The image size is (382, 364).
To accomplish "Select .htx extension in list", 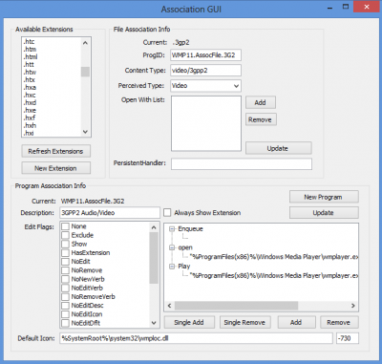I will pos(30,80).
